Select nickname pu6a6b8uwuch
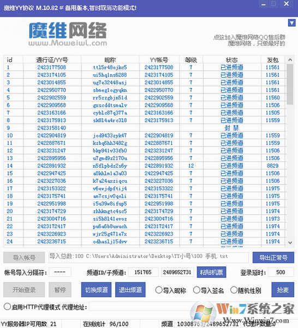298x328 pixels. pyautogui.click(x=110, y=226)
